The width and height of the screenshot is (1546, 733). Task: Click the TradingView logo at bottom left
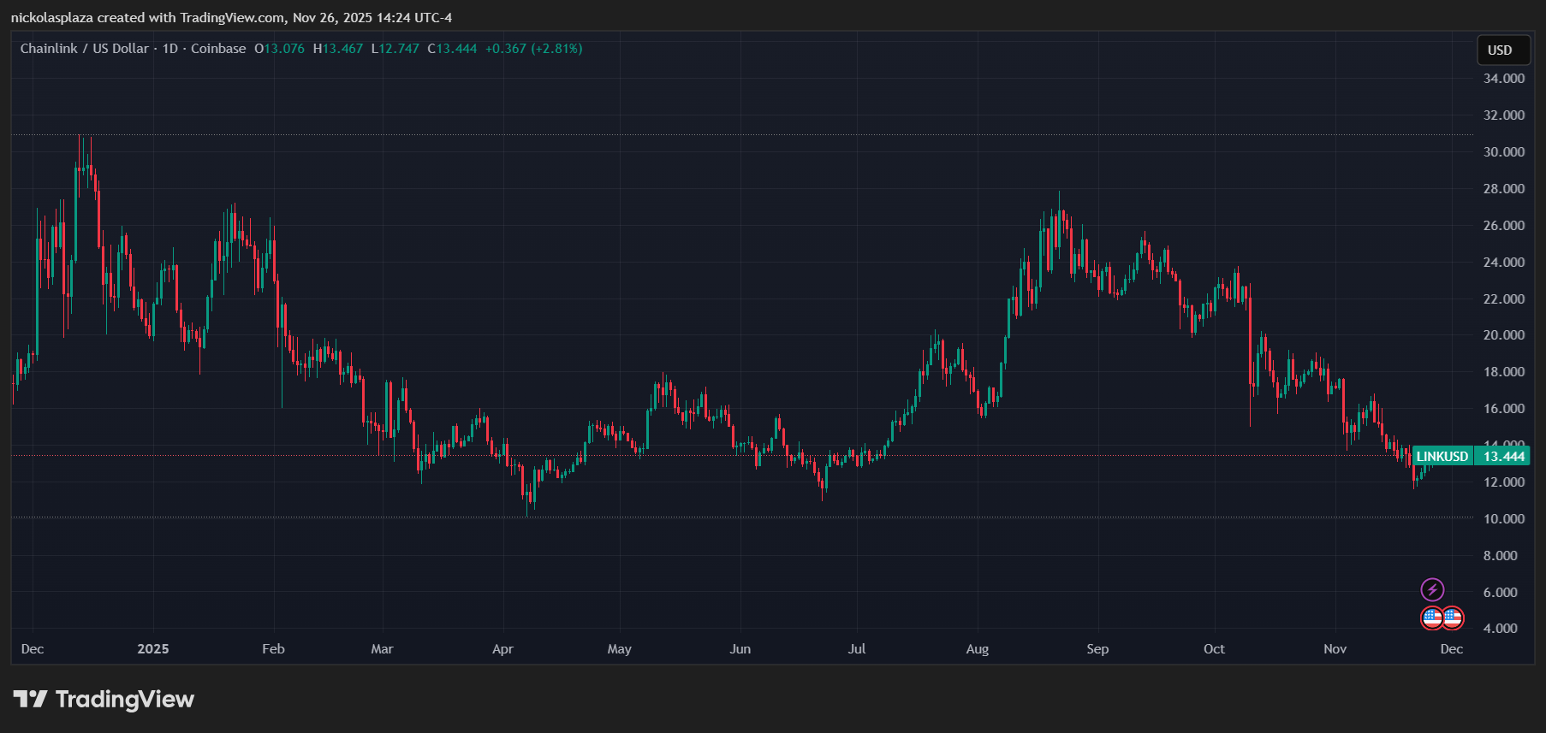[x=104, y=700]
